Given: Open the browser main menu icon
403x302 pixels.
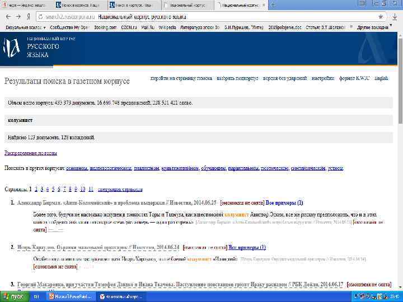Looking at the screenshot, I should pos(362,3).
